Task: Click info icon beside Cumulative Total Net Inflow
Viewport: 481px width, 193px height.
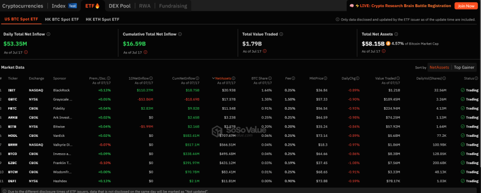Action: pyautogui.click(x=180, y=34)
